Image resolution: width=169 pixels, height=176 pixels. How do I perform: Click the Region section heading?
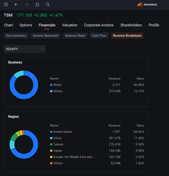(13, 116)
